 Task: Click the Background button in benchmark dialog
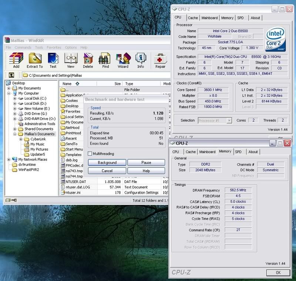point(107,163)
